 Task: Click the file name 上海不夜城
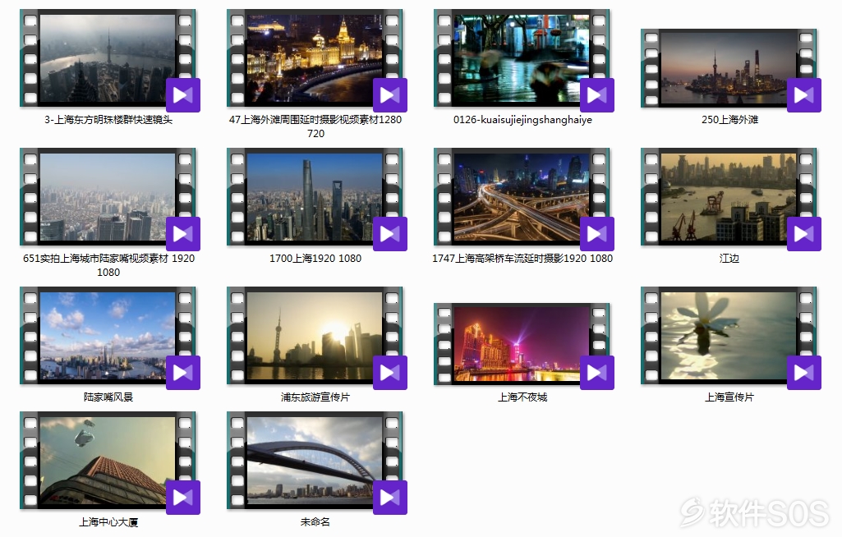[522, 397]
